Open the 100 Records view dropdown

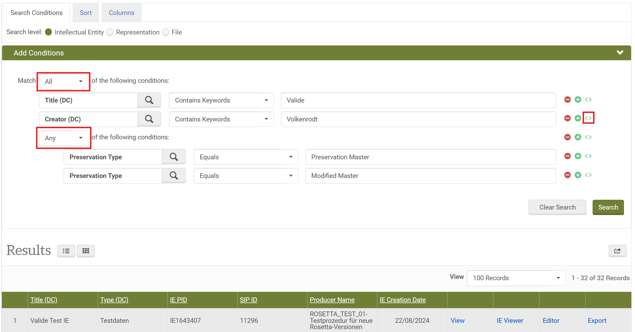[x=516, y=278]
